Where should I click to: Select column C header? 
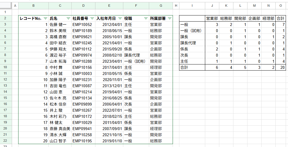[x=60, y=6]
